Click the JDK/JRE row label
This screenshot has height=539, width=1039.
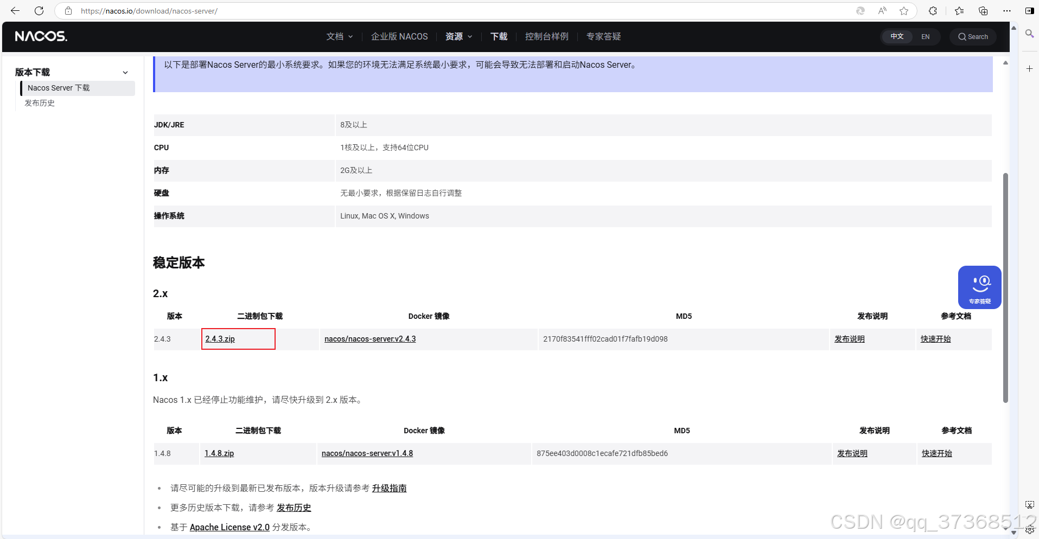[169, 125]
